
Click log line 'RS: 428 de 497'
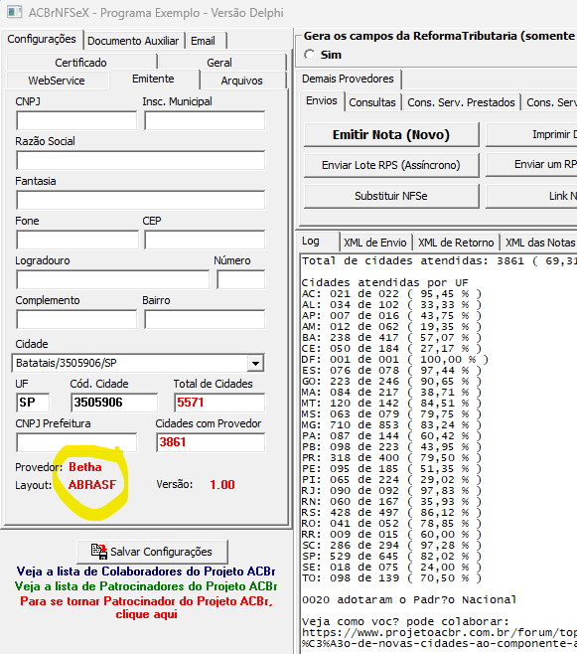pyautogui.click(x=391, y=513)
